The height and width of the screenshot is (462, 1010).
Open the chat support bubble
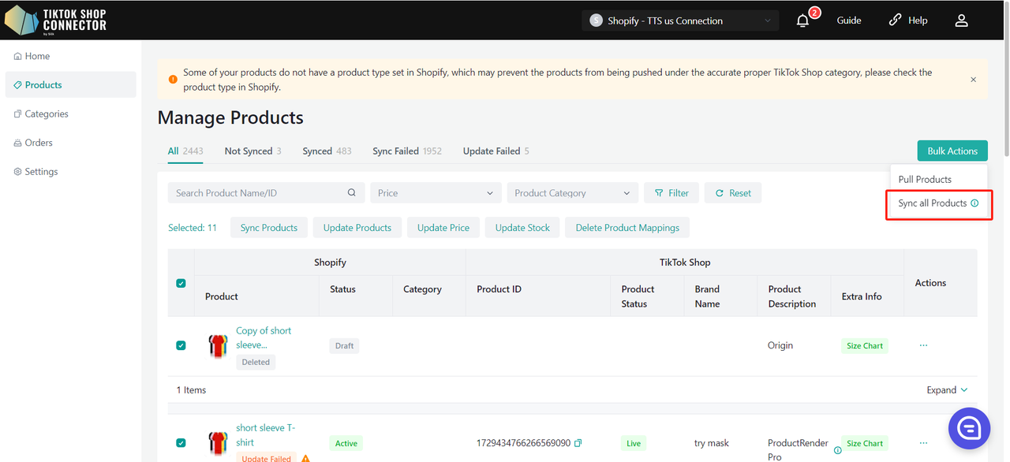point(969,428)
